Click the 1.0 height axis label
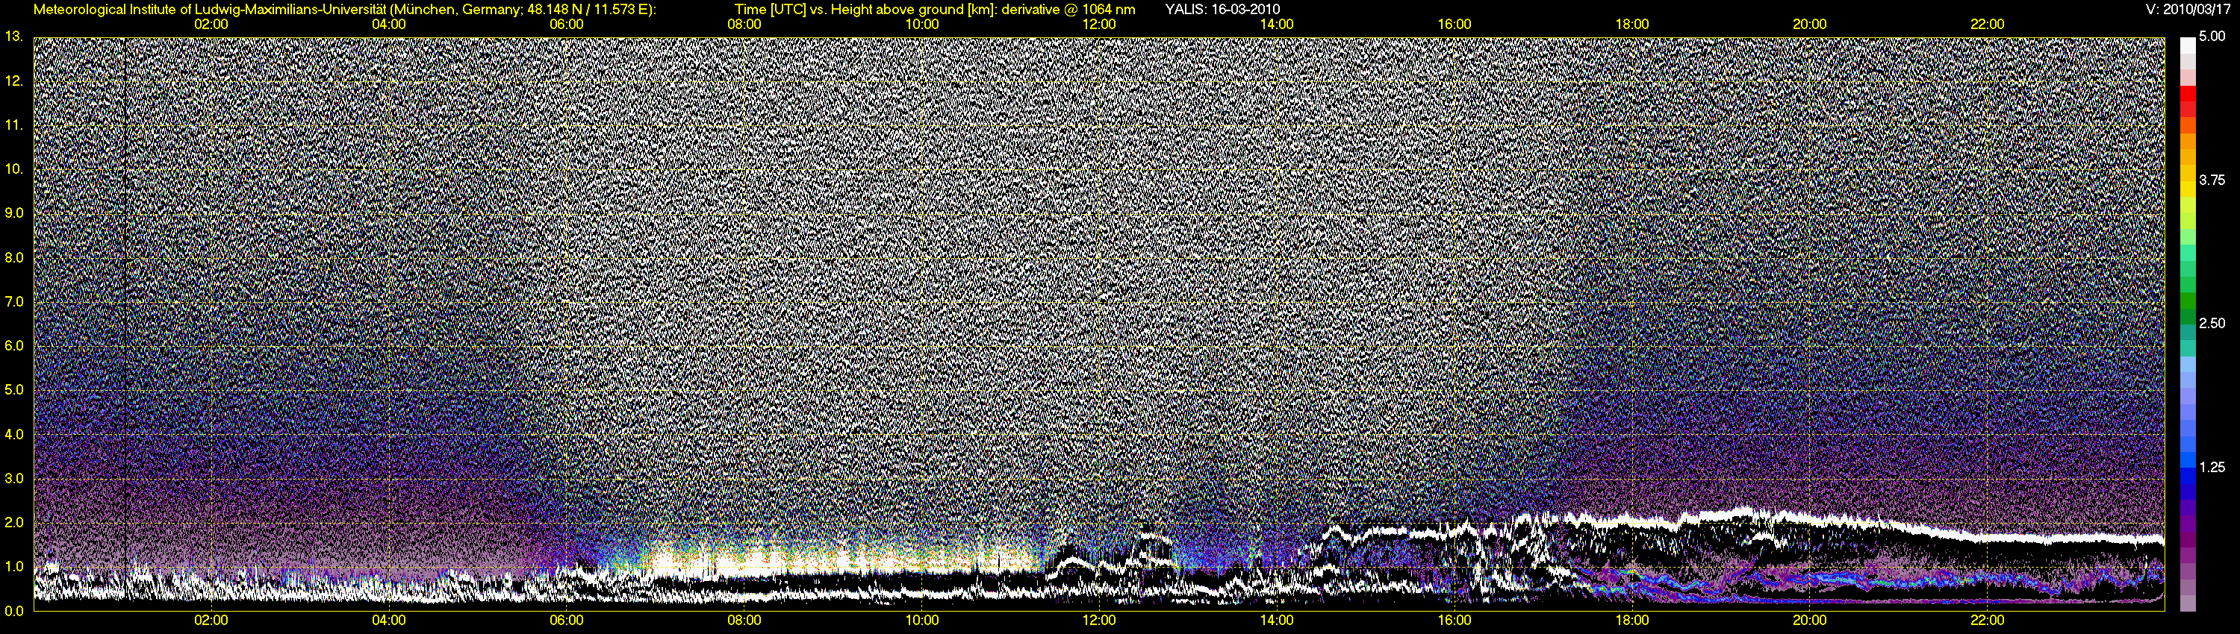The width and height of the screenshot is (2240, 634). click(14, 567)
